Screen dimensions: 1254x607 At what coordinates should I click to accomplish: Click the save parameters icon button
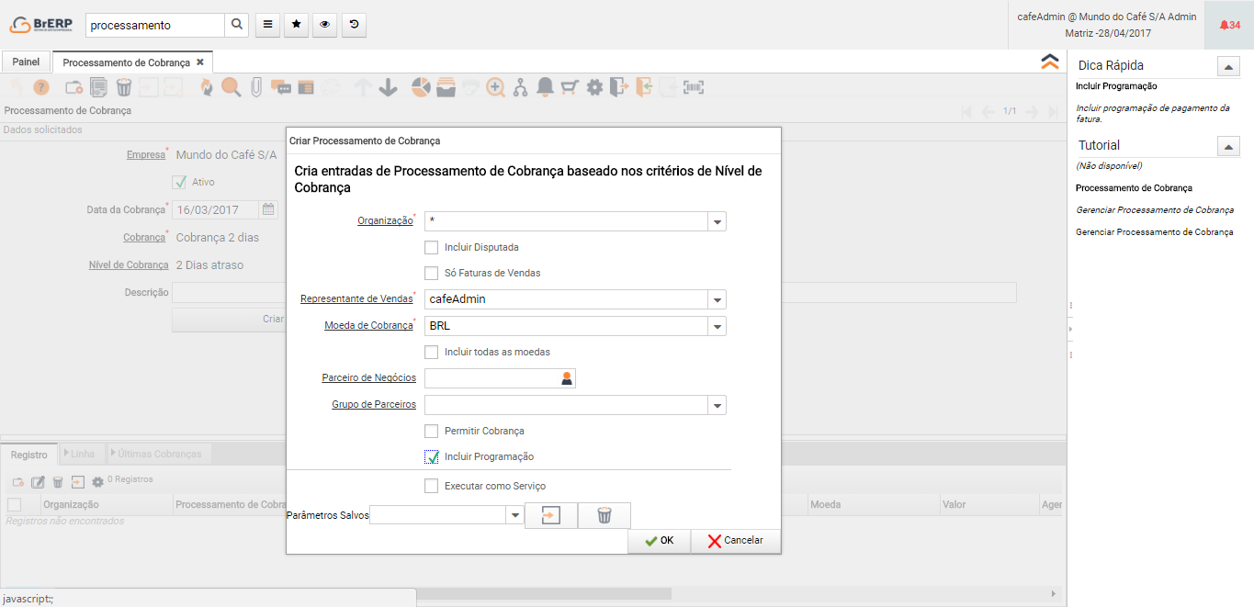tap(550, 516)
